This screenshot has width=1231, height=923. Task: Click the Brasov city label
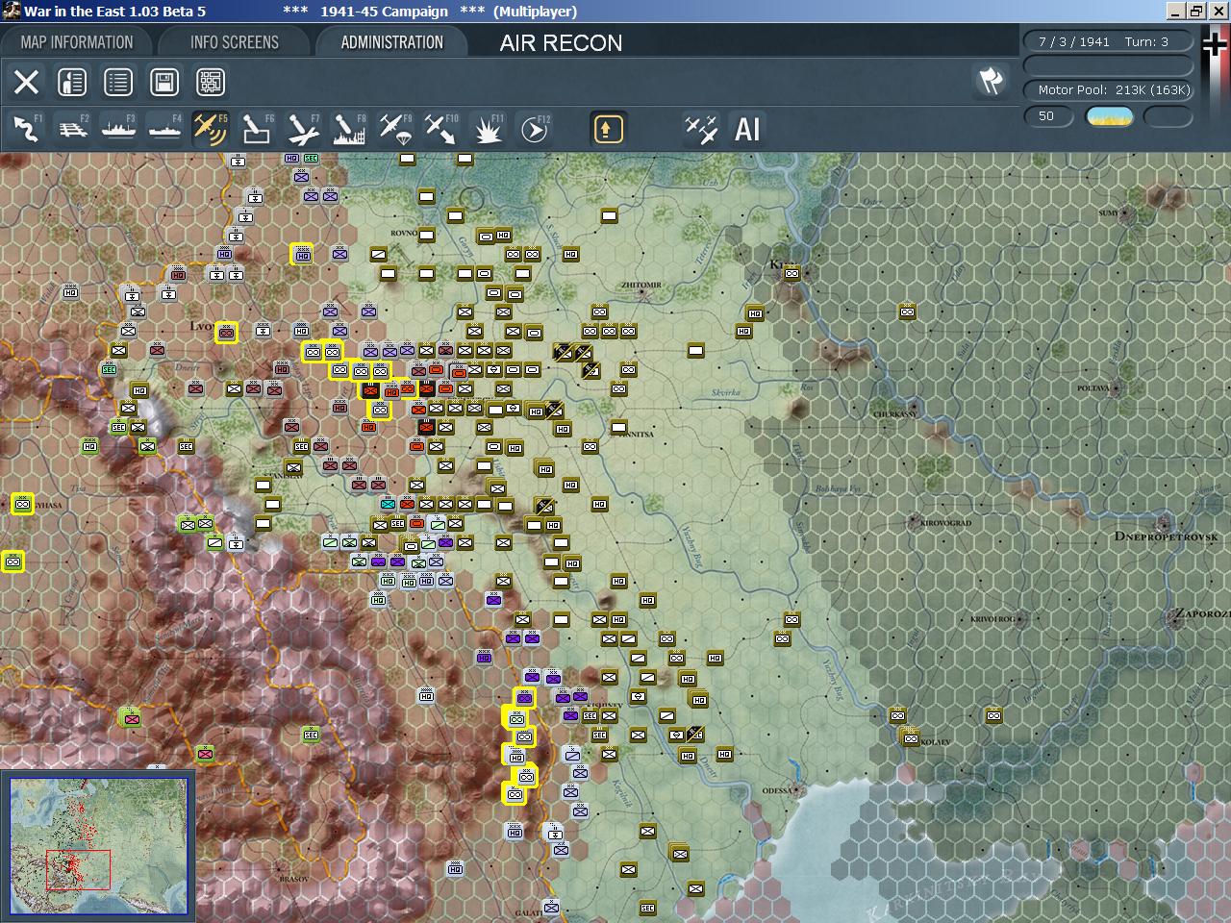click(293, 879)
